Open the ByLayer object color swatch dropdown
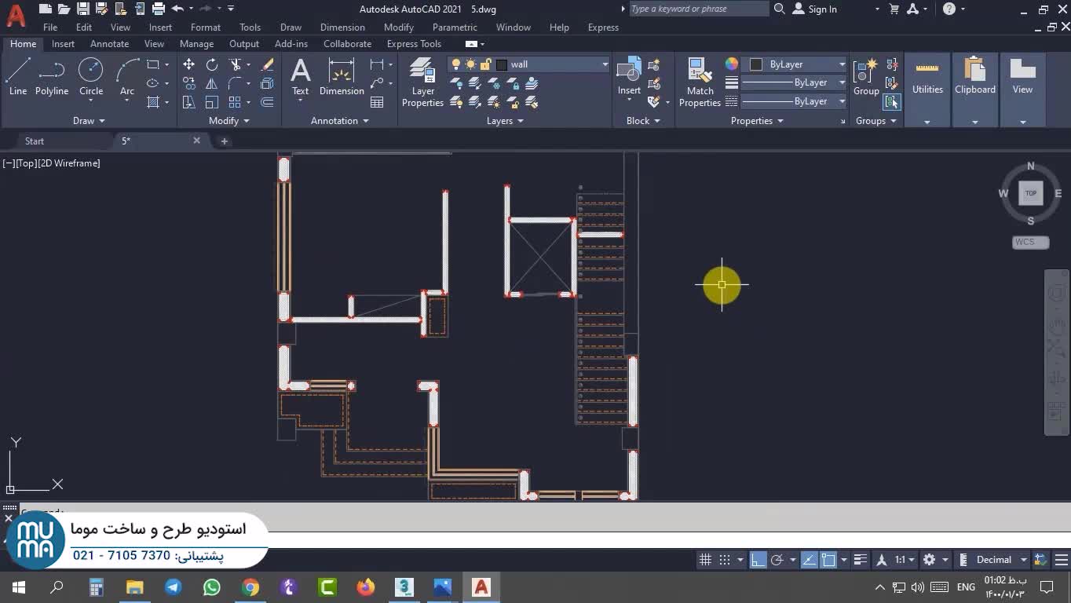Image resolution: width=1071 pixels, height=603 pixels. (x=842, y=64)
